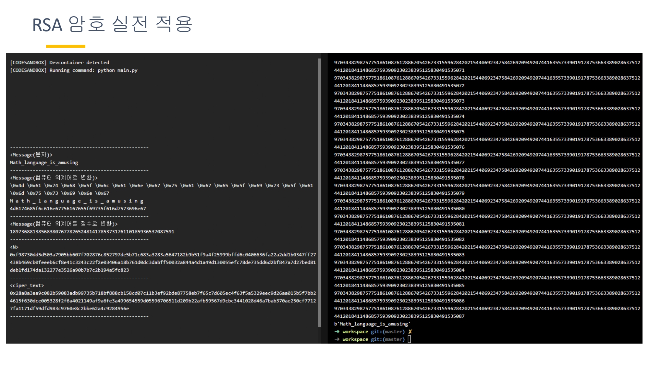Click the 'python main.py' command text
The height and width of the screenshot is (365, 649).
pos(117,70)
